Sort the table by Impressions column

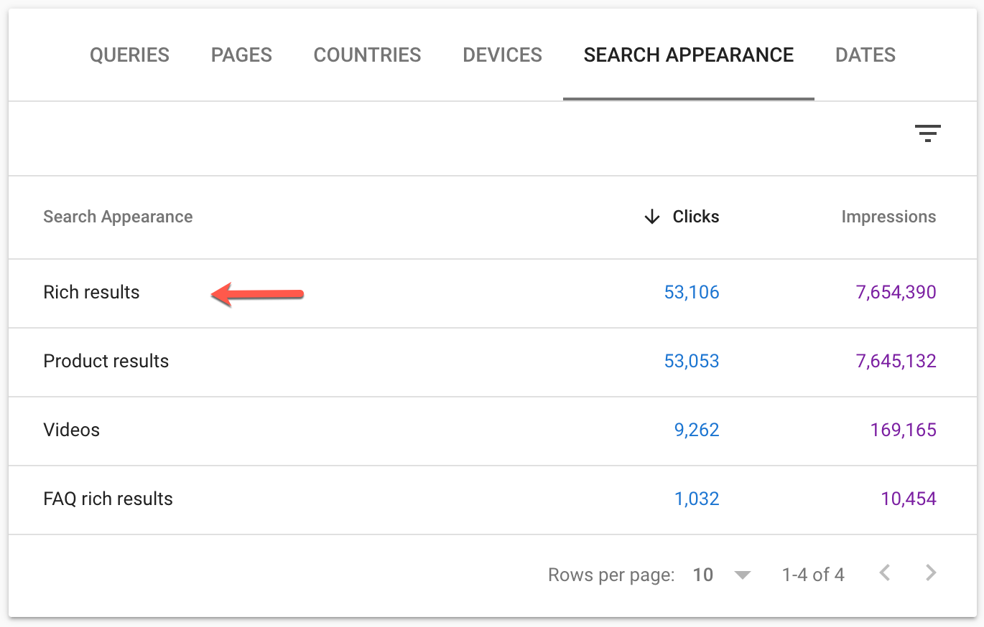888,217
